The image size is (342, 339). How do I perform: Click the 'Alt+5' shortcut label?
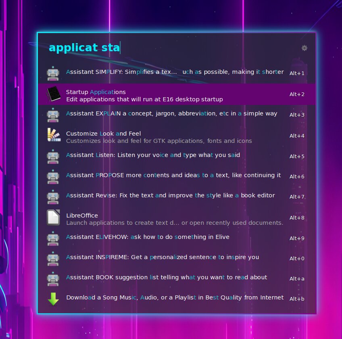tap(297, 157)
